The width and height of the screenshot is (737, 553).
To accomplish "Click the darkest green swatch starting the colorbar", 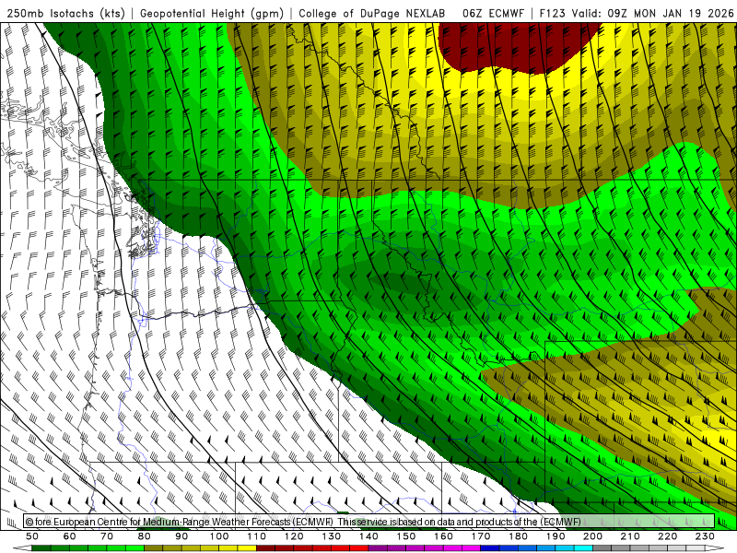I will coord(41,548).
